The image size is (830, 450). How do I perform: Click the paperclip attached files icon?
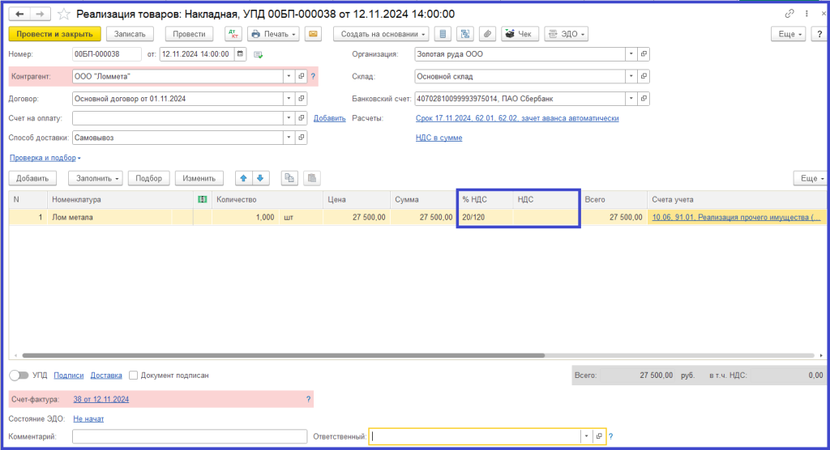coord(487,34)
